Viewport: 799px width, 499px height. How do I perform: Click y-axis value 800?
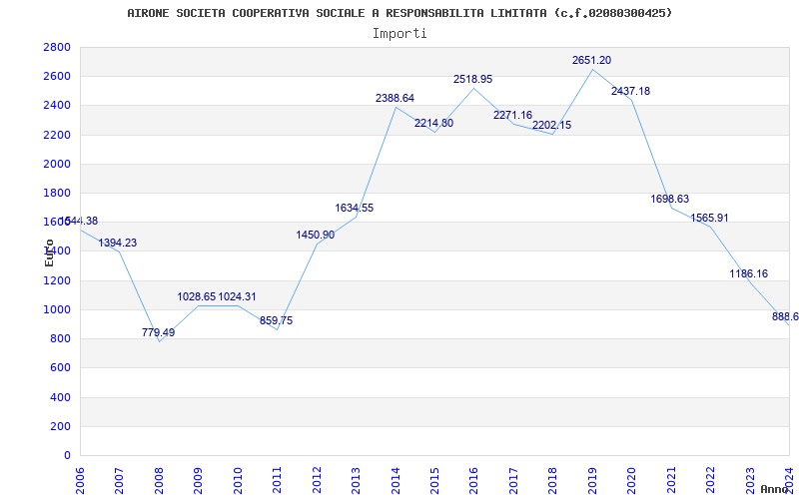pos(60,338)
